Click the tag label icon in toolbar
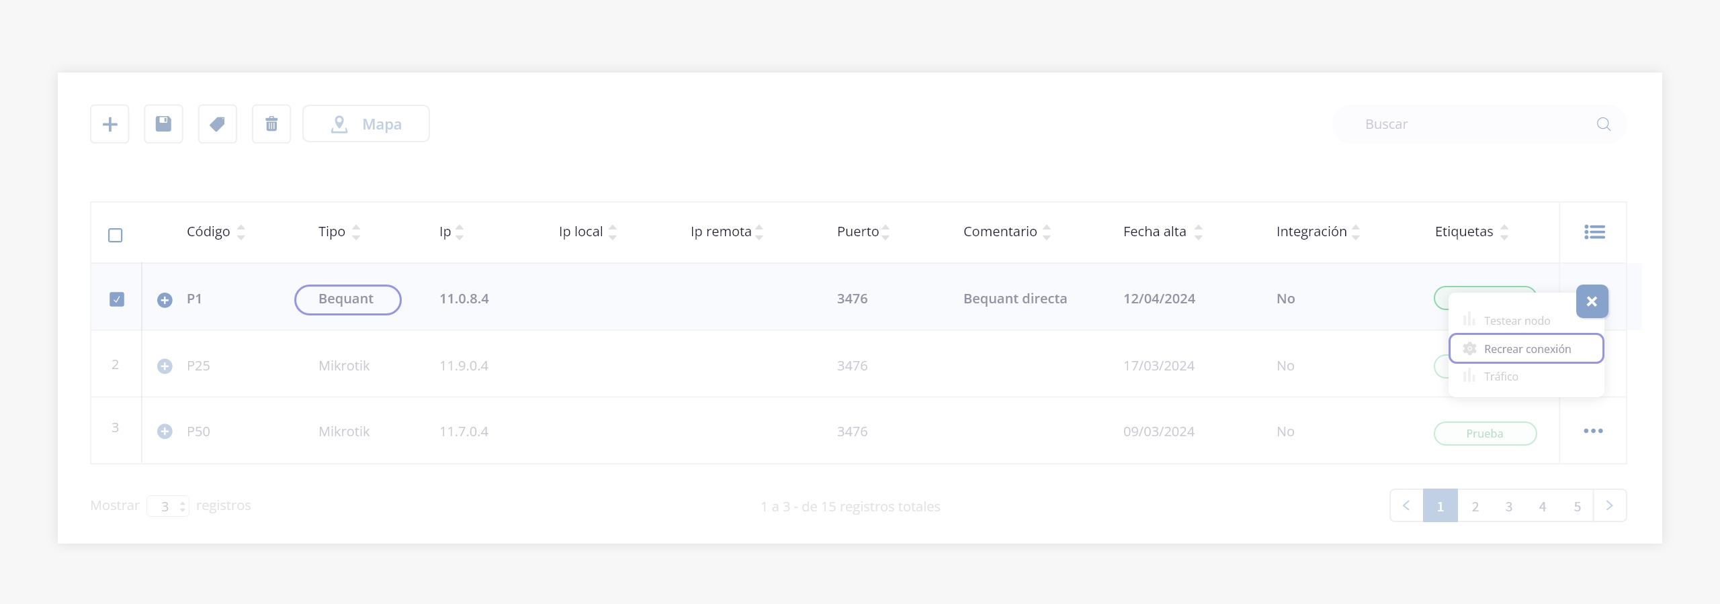Image resolution: width=1720 pixels, height=604 pixels. (x=217, y=124)
